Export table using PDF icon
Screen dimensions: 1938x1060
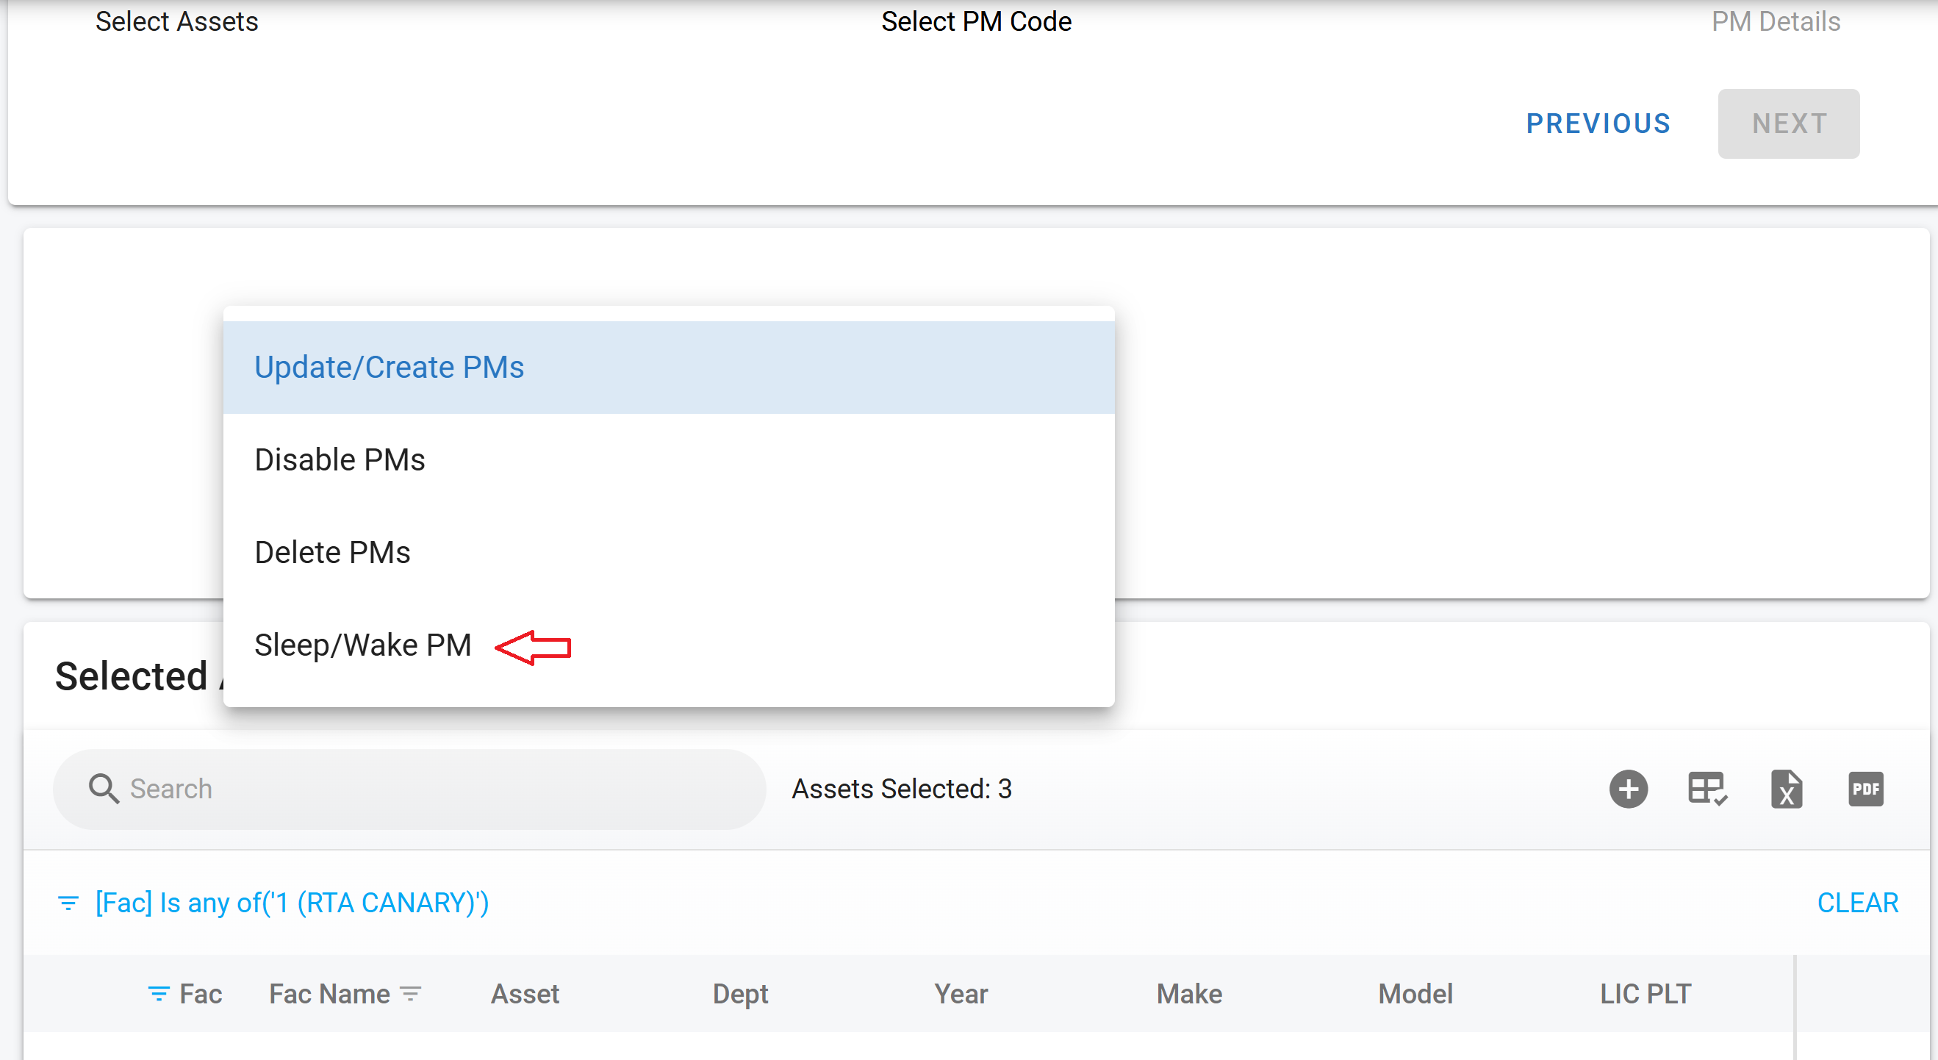click(1865, 789)
